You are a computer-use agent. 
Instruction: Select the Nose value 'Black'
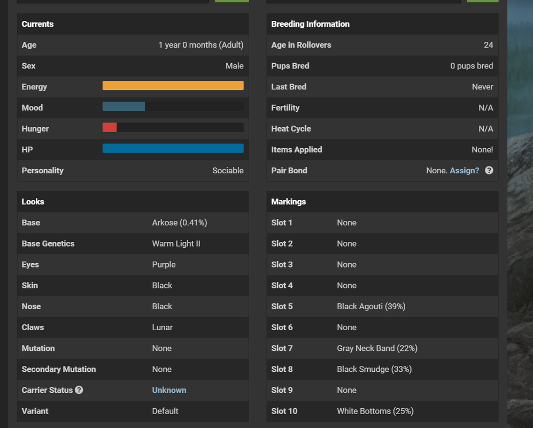[162, 307]
